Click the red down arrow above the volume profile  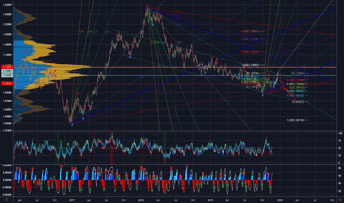[x=25, y=51]
